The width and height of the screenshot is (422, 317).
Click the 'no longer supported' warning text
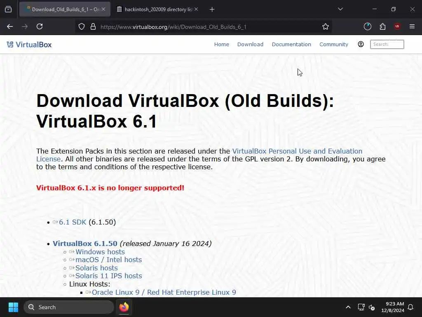click(x=110, y=188)
